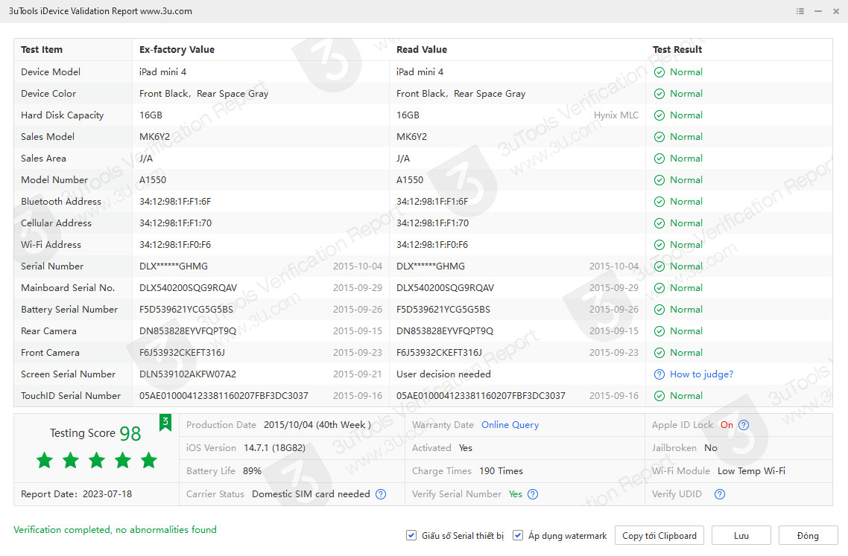The height and width of the screenshot is (556, 848).
Task: Click the help icon next to Carrier Status
Action: tap(381, 494)
